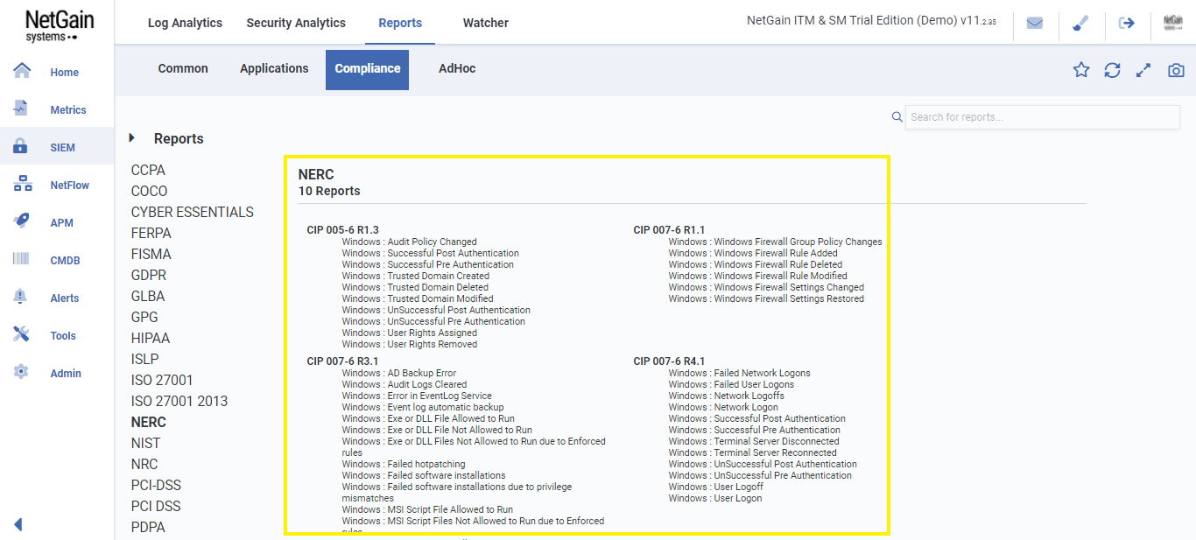Screen dimensions: 1196x540
Task: Open Windows : Failed Network Logons report
Action: [x=739, y=373]
